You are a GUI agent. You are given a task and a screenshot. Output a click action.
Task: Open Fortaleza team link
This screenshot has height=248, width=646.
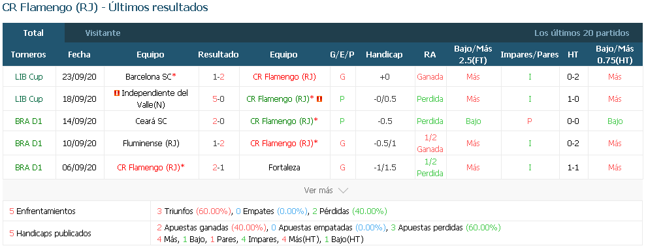pyautogui.click(x=283, y=167)
